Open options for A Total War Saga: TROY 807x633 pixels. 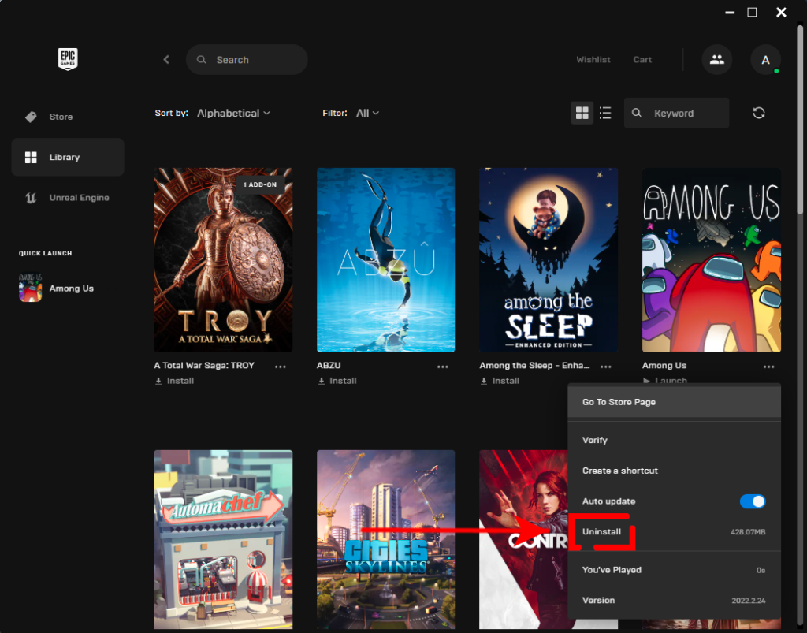click(280, 367)
